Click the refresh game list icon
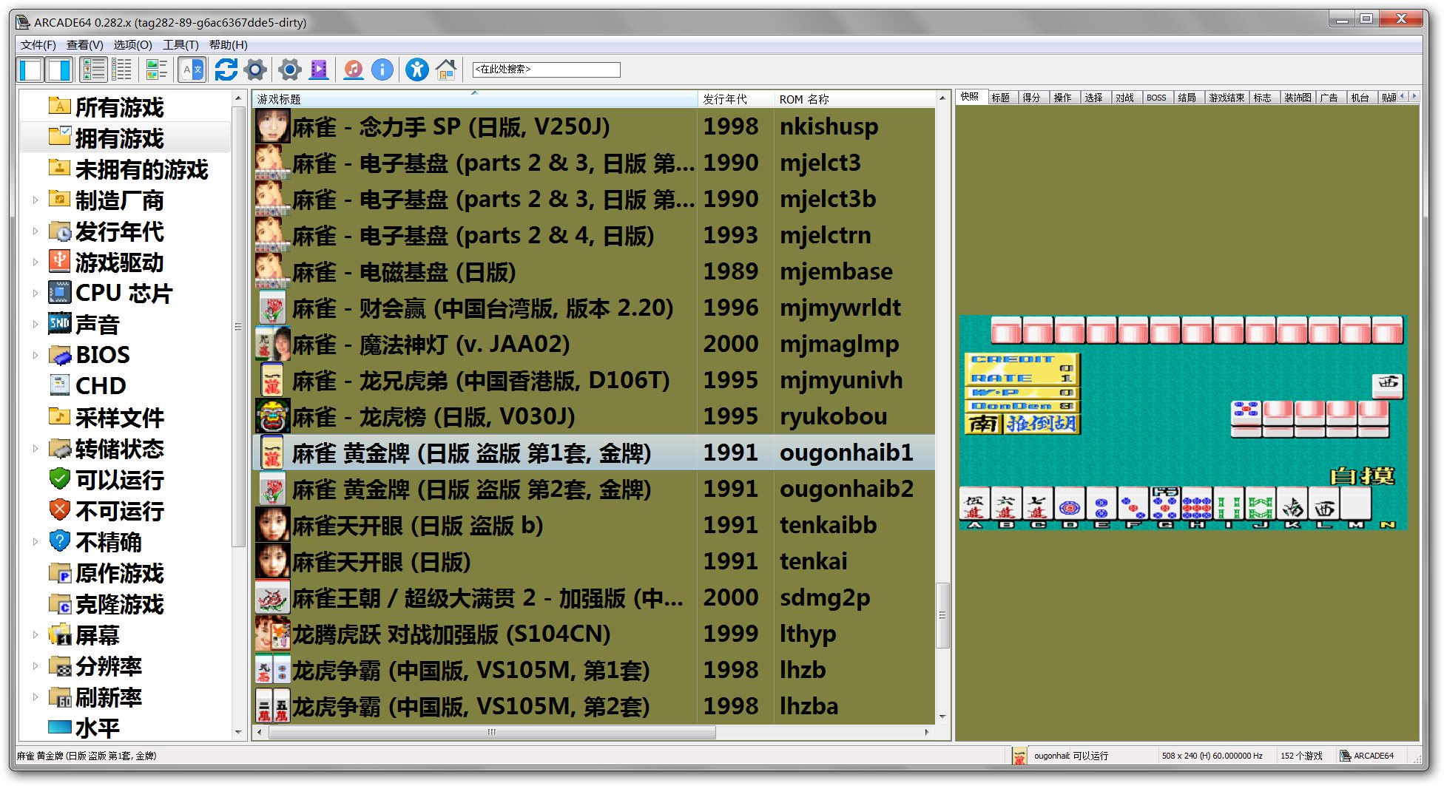The height and width of the screenshot is (786, 1444). coord(226,70)
